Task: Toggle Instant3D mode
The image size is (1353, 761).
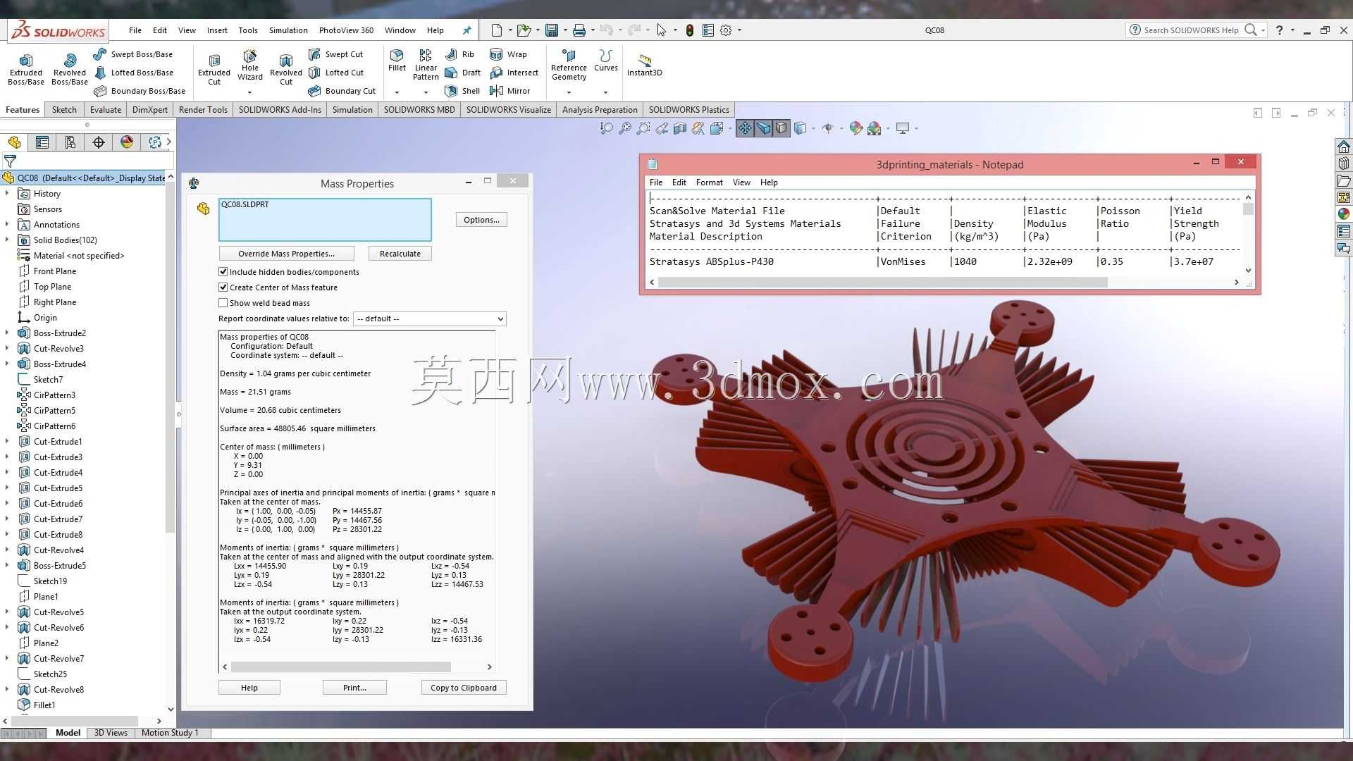Action: [x=645, y=65]
